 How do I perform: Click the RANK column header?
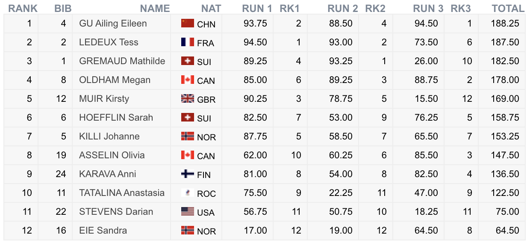click(x=23, y=9)
